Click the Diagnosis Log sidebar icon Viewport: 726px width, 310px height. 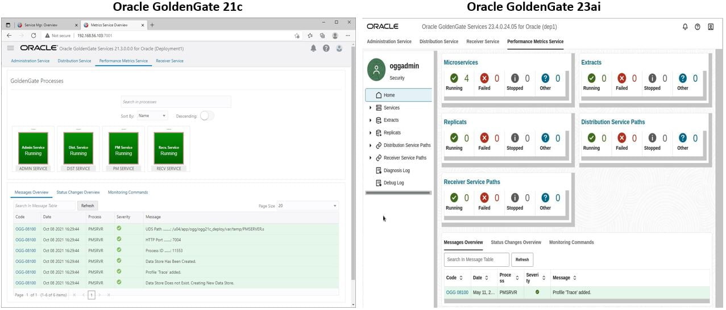[x=379, y=170]
